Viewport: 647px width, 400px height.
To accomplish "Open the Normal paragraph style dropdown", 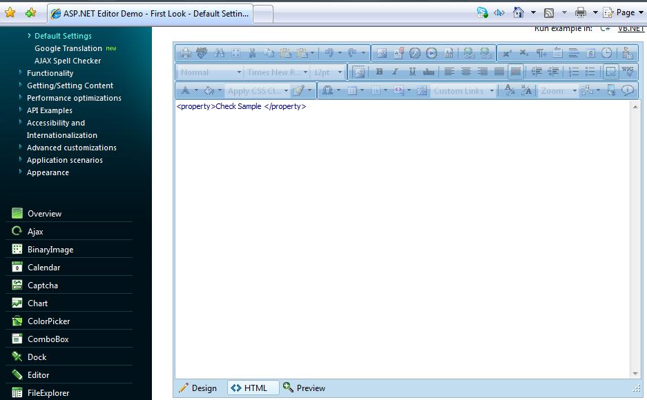I will click(x=210, y=72).
